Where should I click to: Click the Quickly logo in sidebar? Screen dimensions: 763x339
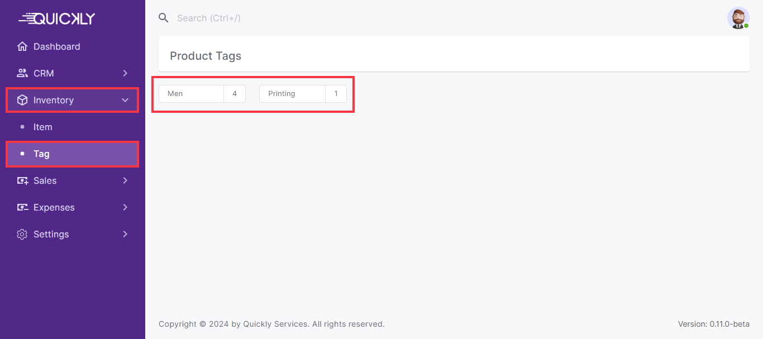pyautogui.click(x=56, y=18)
